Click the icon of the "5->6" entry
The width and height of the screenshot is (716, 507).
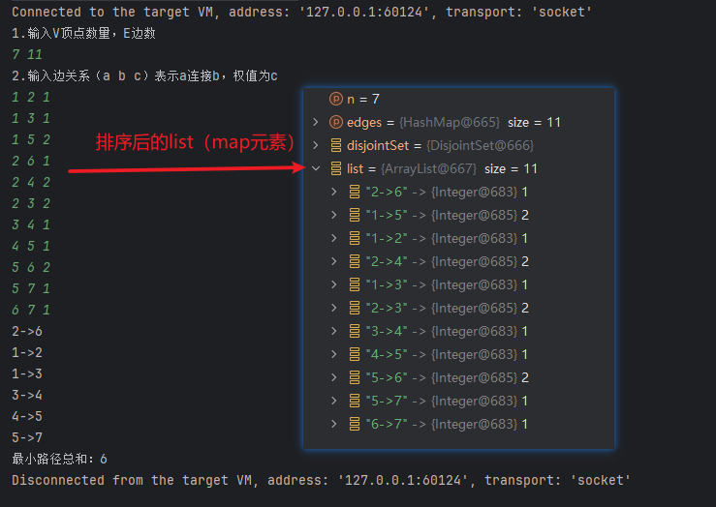coord(355,377)
